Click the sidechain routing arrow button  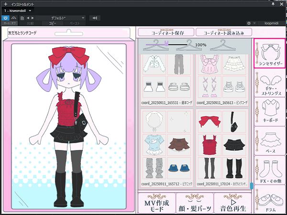click(95, 18)
